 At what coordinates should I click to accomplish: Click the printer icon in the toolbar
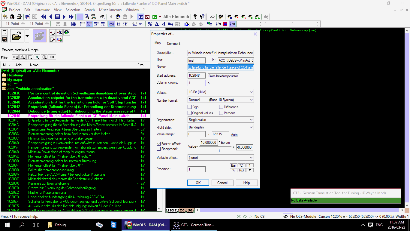coord(19,17)
